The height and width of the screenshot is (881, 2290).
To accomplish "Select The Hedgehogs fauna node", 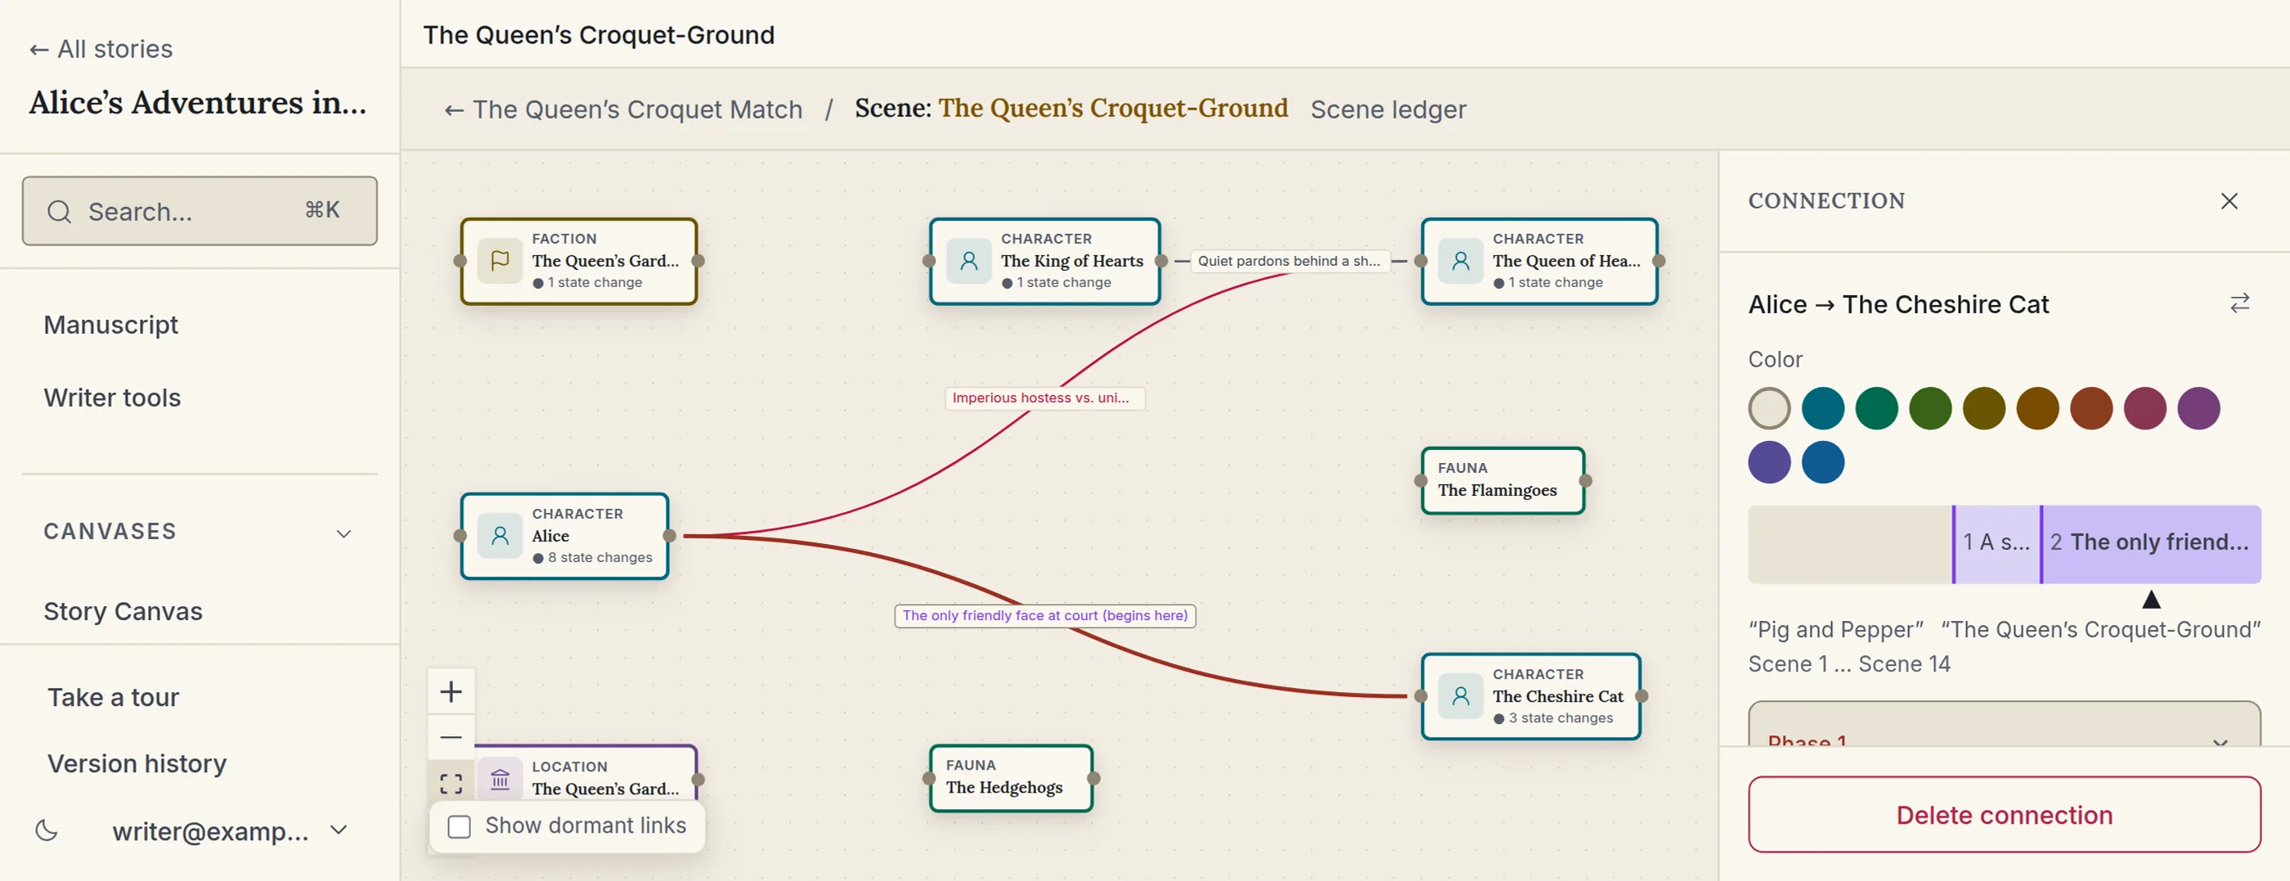I will coord(1011,778).
